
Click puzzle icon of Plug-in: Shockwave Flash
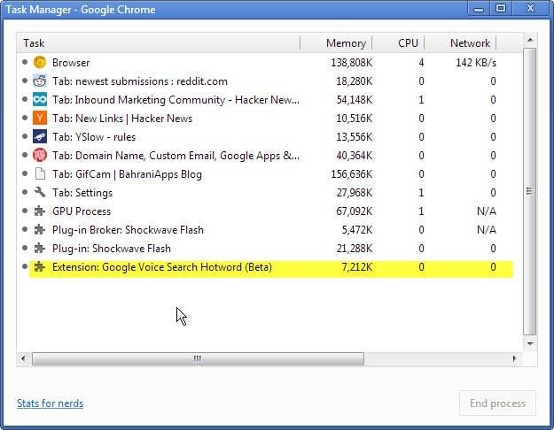pyautogui.click(x=40, y=249)
